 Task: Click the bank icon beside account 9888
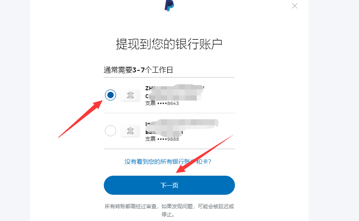pyautogui.click(x=130, y=131)
